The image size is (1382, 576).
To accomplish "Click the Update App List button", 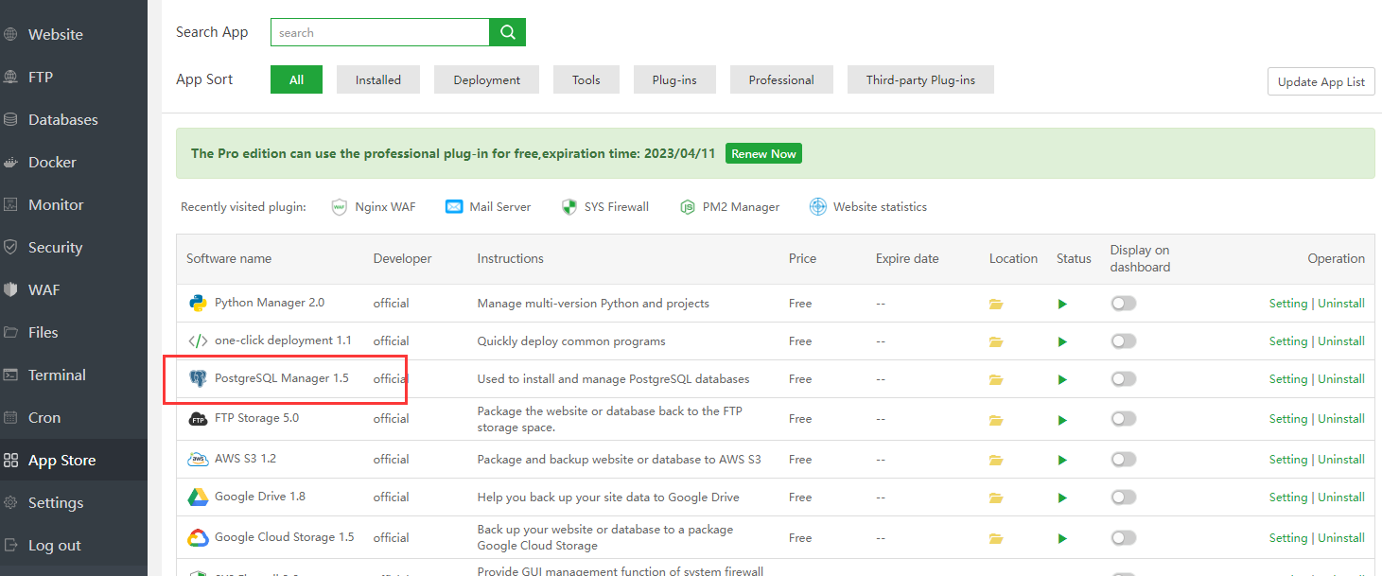I will tap(1321, 81).
